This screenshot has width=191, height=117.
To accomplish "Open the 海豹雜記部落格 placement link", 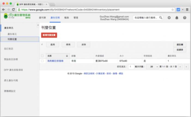I will point(55,61).
